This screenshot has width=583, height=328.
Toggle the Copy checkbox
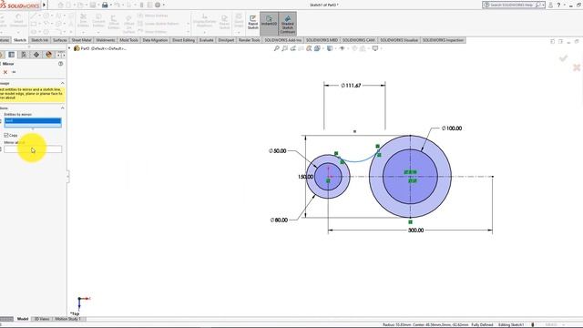[6, 136]
